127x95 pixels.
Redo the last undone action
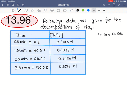[109, 5]
